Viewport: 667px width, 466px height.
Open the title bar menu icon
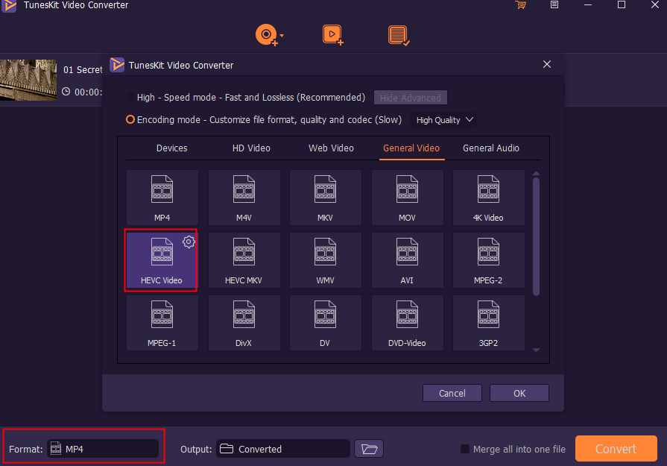coord(554,5)
